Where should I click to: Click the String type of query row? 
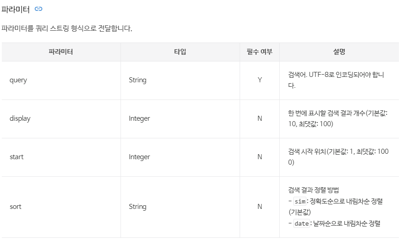point(138,80)
